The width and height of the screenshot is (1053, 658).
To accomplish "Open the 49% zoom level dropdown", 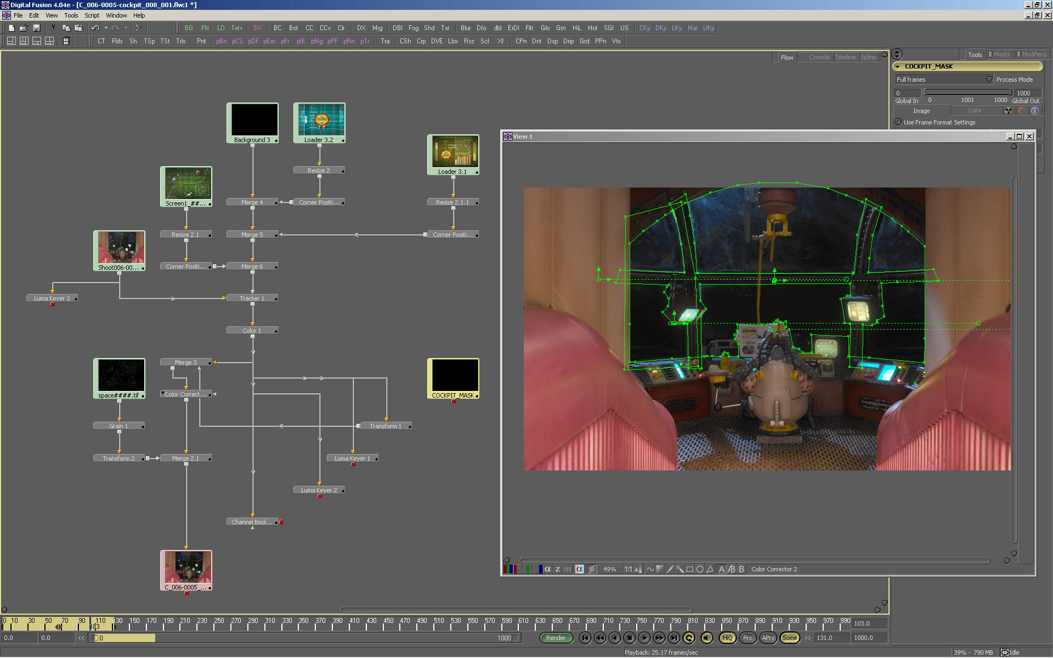I will pos(609,569).
